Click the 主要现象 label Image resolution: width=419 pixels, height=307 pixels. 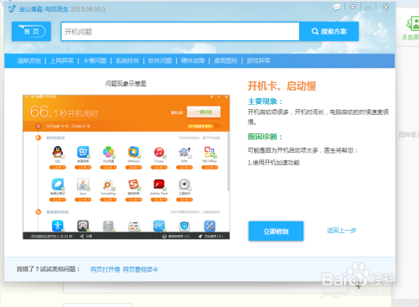point(265,101)
